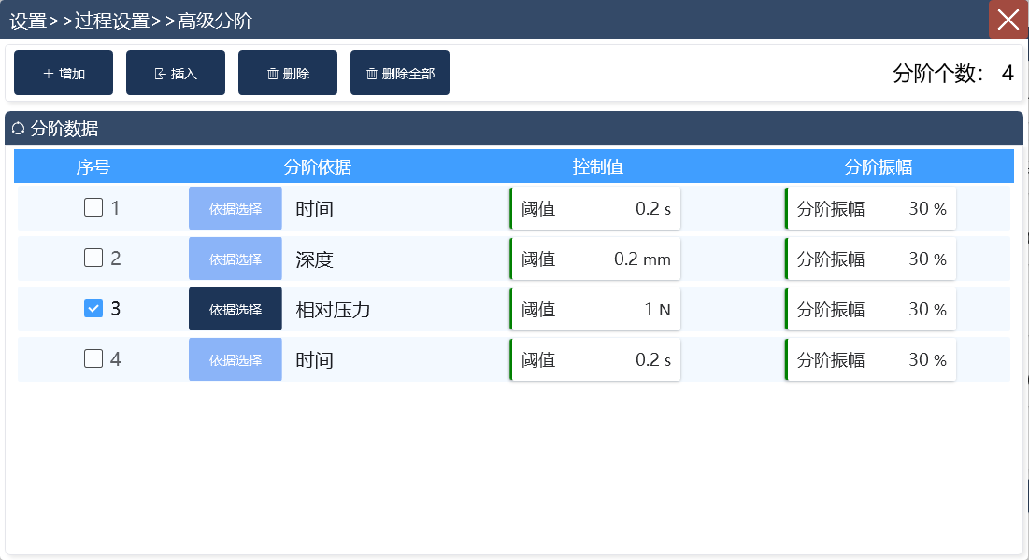Click the 分阶依据 column header
This screenshot has height=560, width=1029.
pyautogui.click(x=318, y=167)
